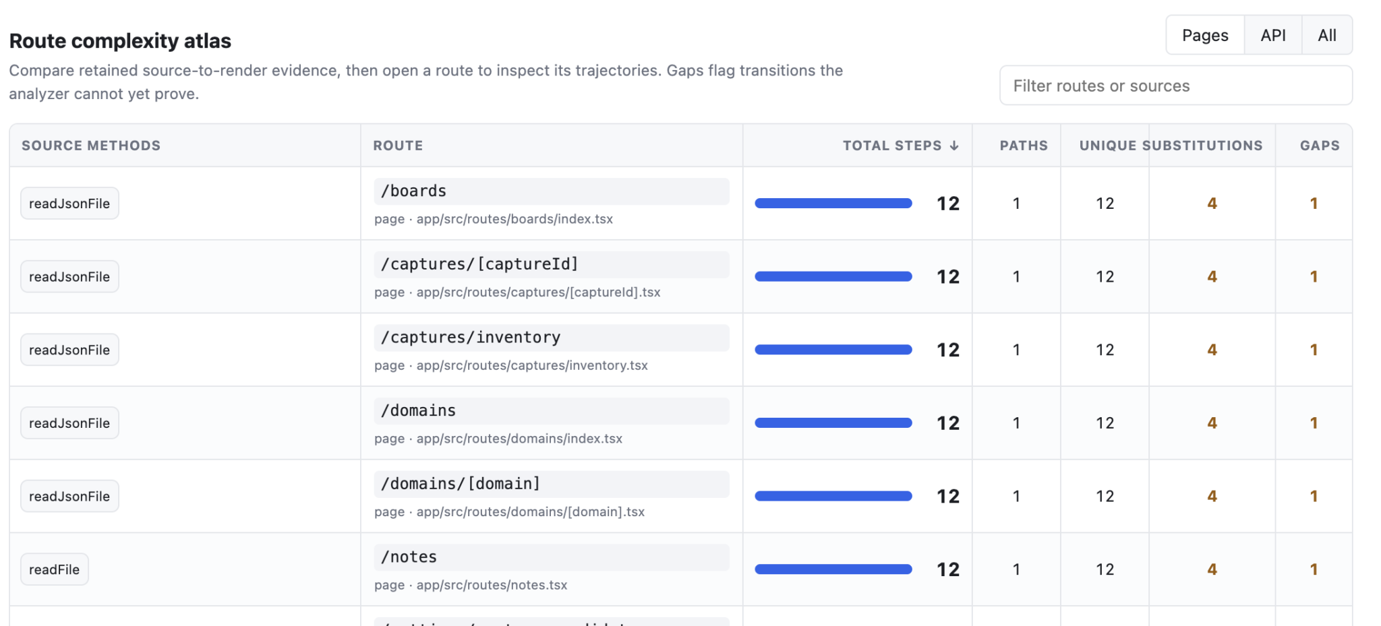Sort by Paths column header
The width and height of the screenshot is (1381, 626).
coord(1024,146)
